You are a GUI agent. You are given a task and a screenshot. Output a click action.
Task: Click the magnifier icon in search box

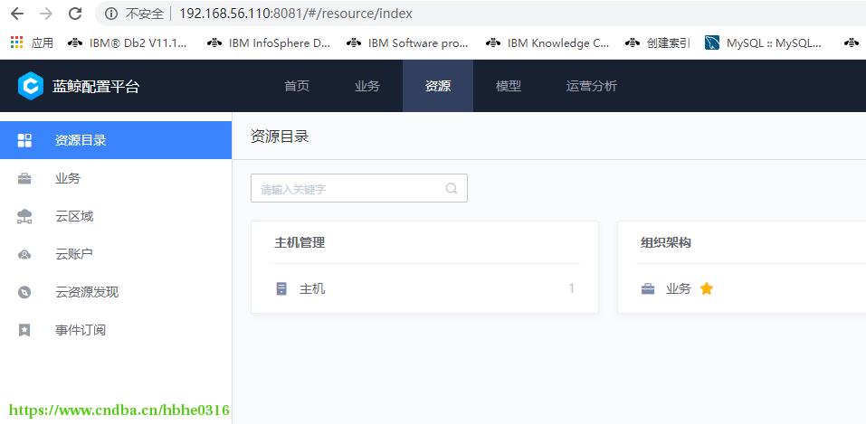tap(452, 188)
